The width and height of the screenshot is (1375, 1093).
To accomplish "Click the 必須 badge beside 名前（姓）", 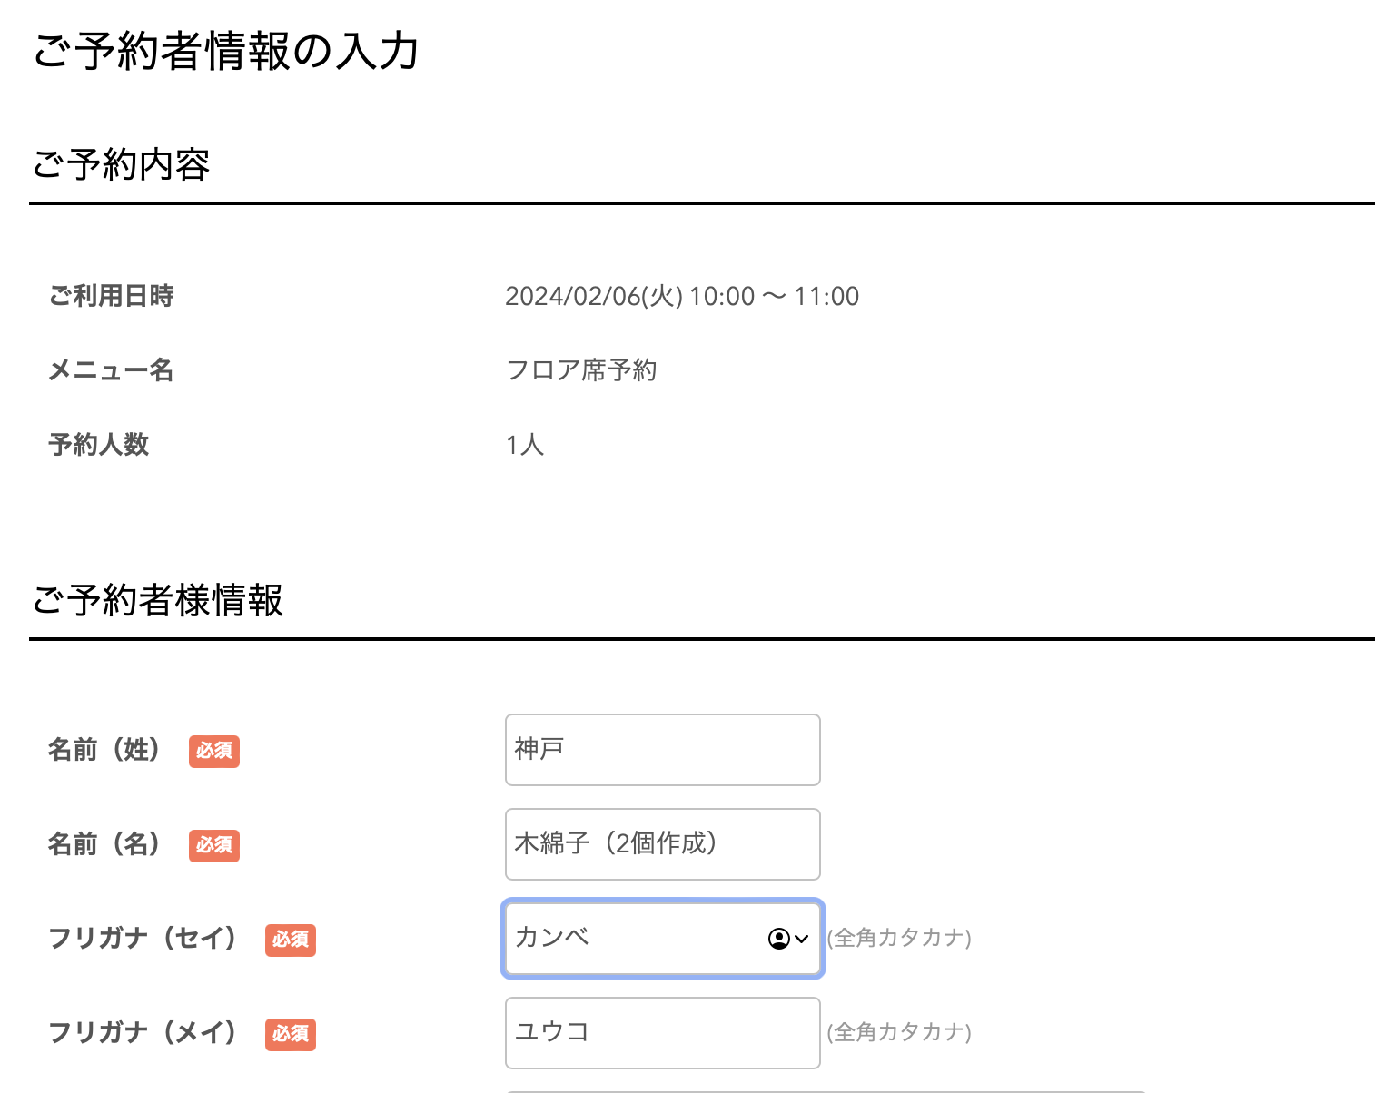I will 214,751.
